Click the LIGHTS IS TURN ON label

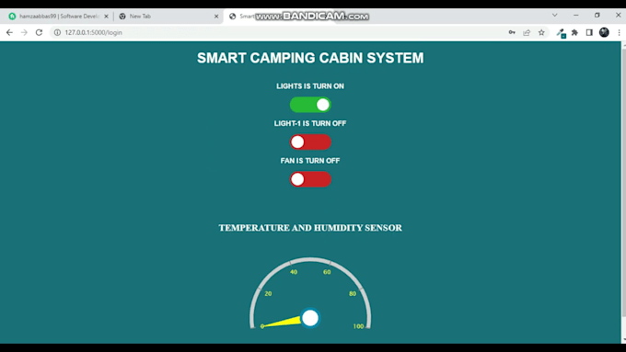(x=310, y=86)
